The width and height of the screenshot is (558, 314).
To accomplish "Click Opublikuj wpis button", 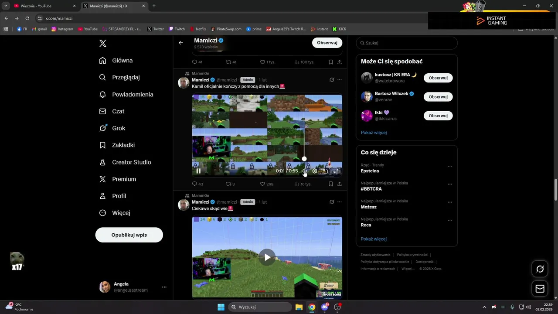I will (129, 235).
